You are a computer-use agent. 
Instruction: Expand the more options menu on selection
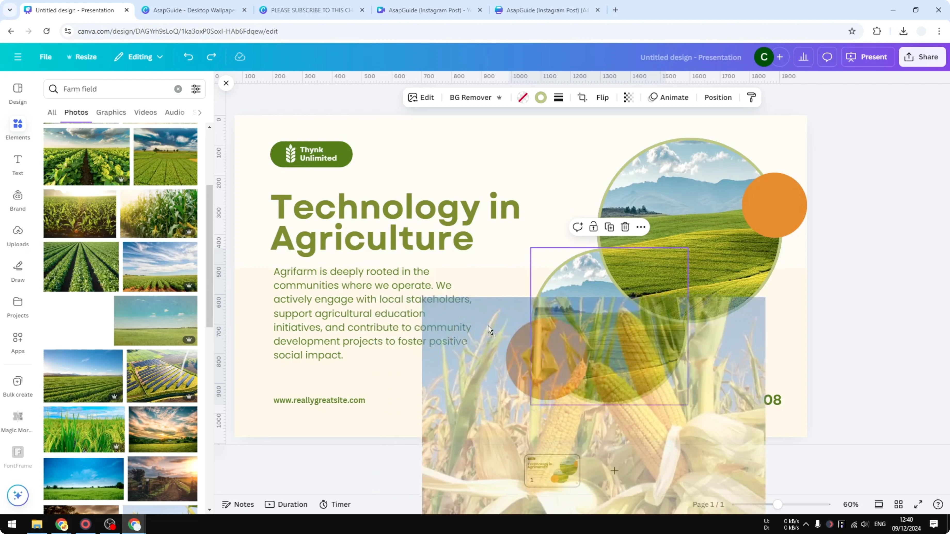pos(640,227)
